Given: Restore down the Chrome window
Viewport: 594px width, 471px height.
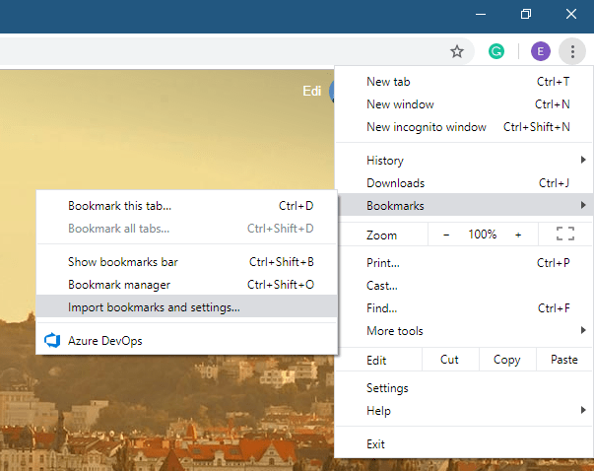Looking at the screenshot, I should (x=526, y=15).
